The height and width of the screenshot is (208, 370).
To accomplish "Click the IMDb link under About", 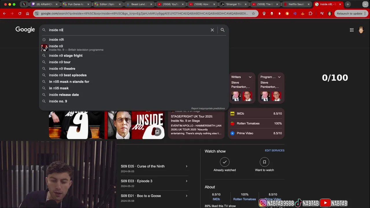I will coord(216,199).
